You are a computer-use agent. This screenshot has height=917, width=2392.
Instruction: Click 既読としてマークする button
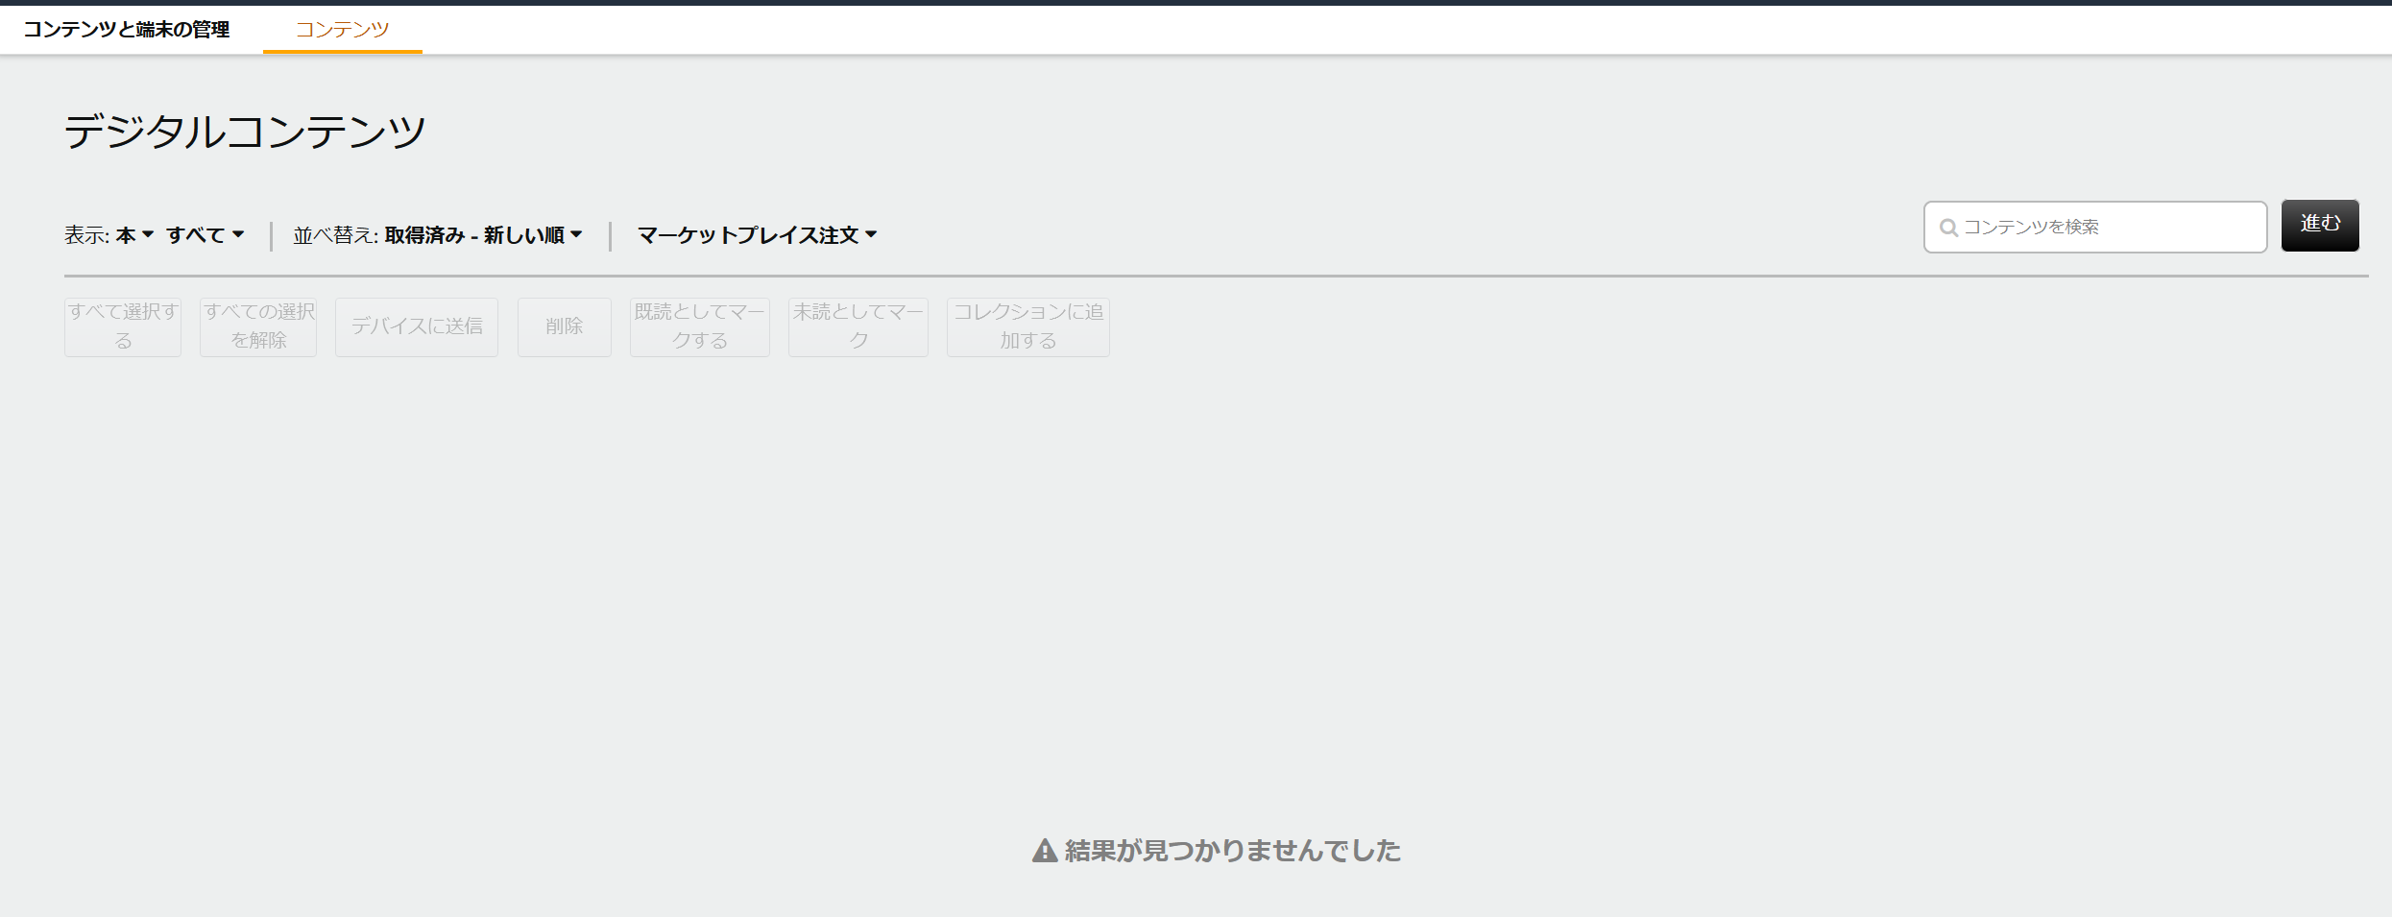(x=700, y=326)
